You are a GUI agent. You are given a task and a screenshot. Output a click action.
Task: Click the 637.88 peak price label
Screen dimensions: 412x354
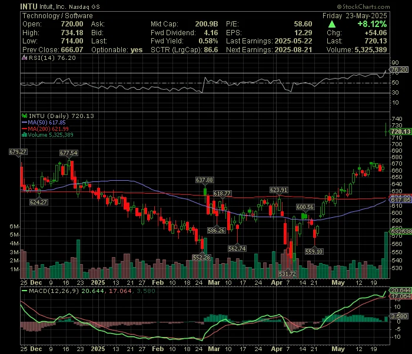pyautogui.click(x=204, y=180)
